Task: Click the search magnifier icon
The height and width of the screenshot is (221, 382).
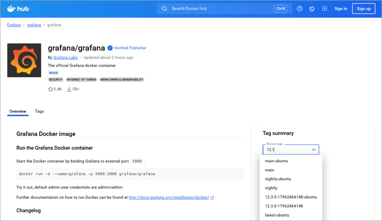Action: click(x=165, y=9)
